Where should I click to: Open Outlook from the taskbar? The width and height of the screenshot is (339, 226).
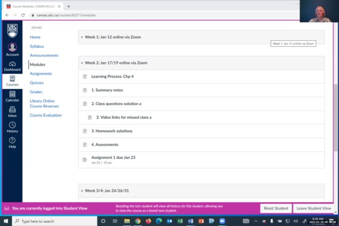[169, 221]
